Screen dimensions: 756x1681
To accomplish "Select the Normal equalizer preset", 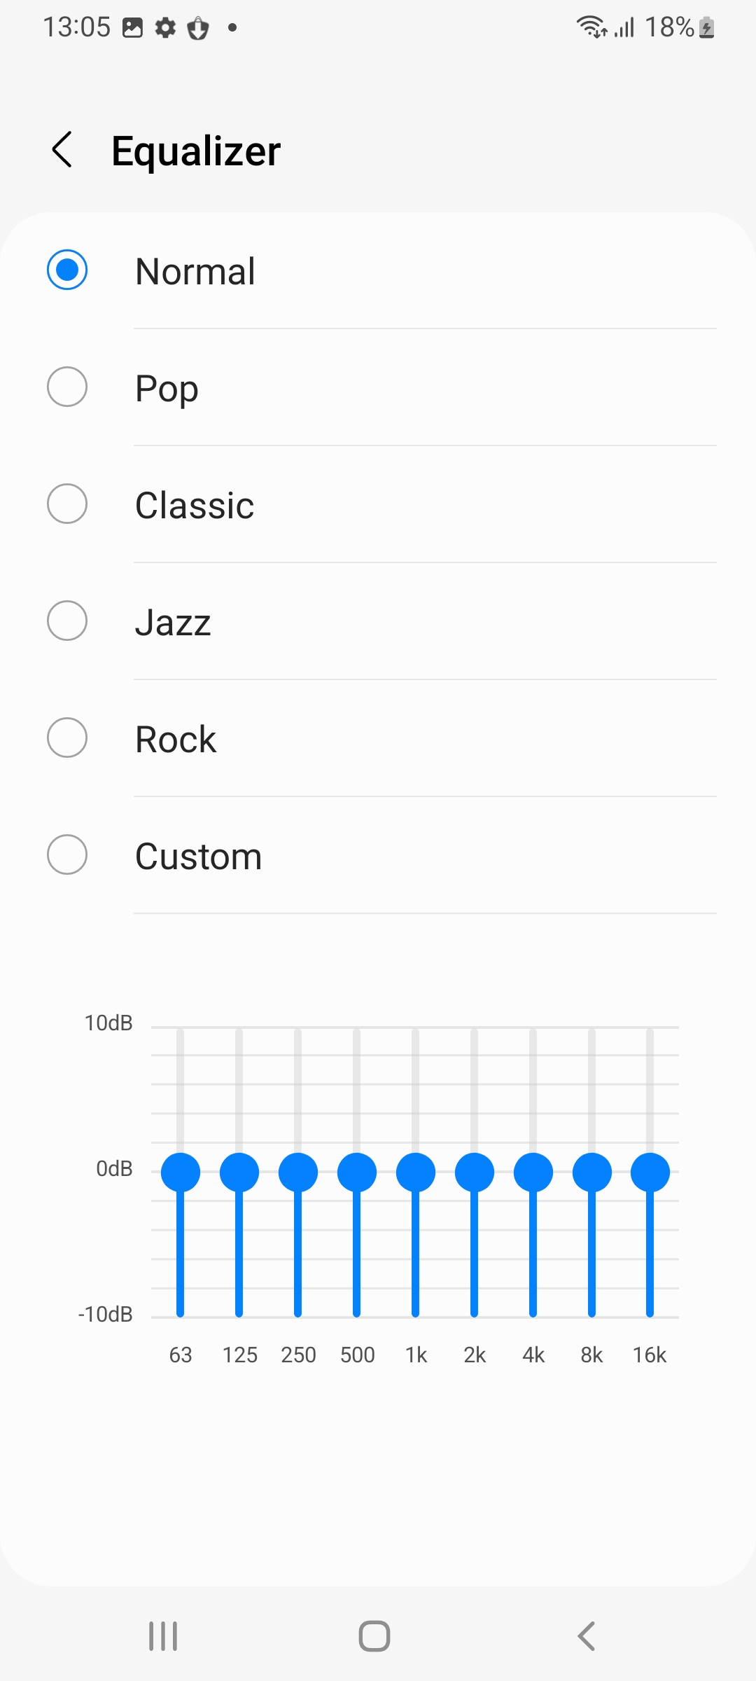I will point(67,270).
